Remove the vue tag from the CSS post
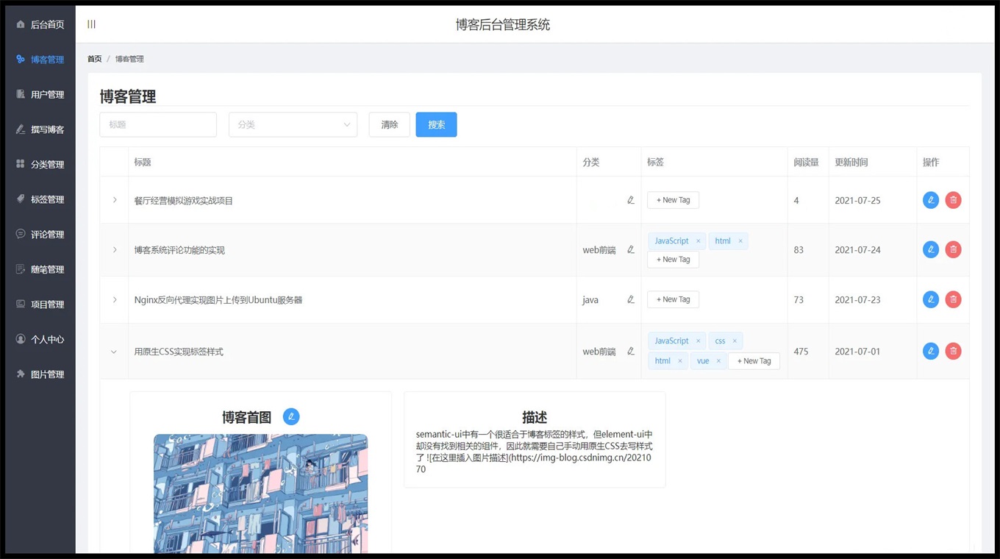Image resolution: width=1000 pixels, height=559 pixels. click(718, 361)
